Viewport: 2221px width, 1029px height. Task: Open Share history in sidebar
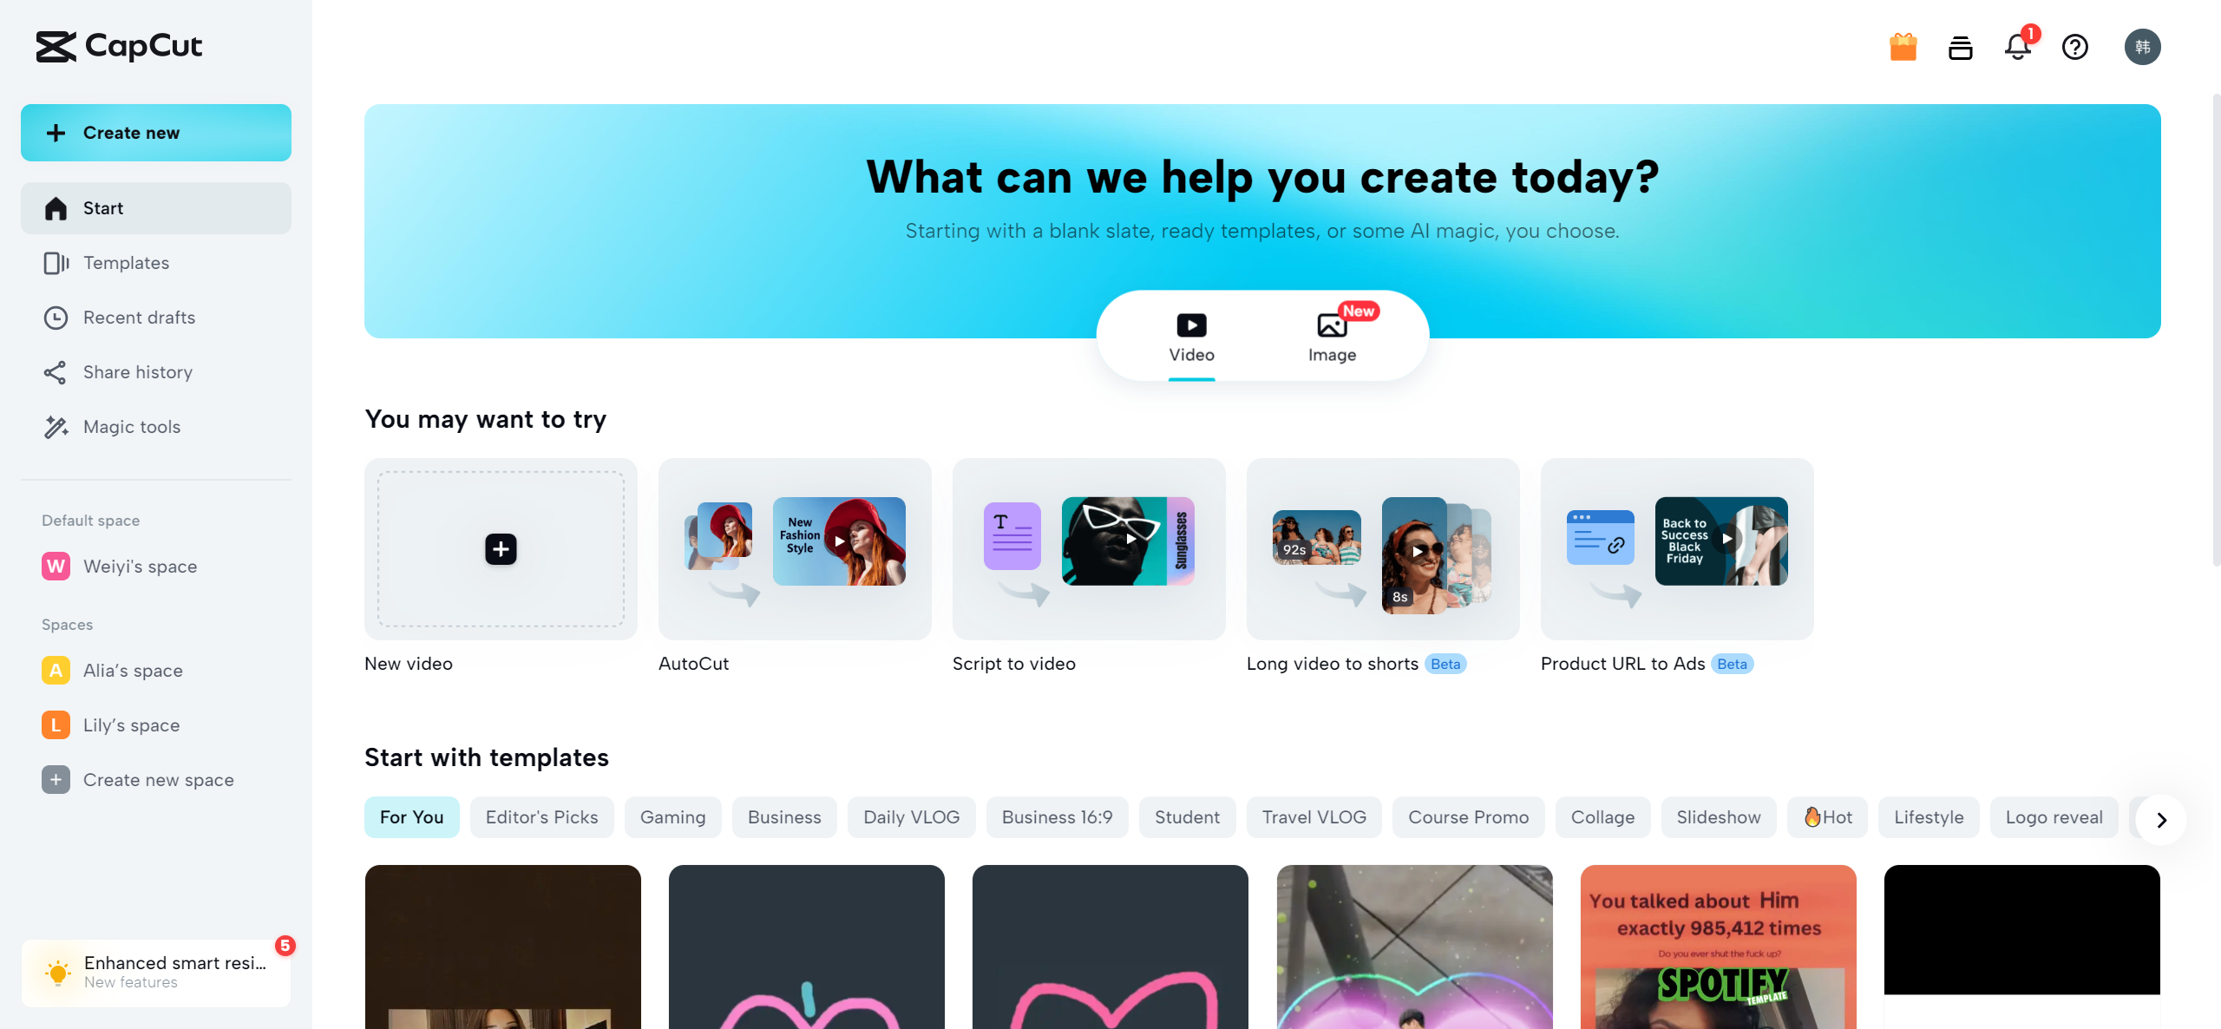pyautogui.click(x=137, y=371)
